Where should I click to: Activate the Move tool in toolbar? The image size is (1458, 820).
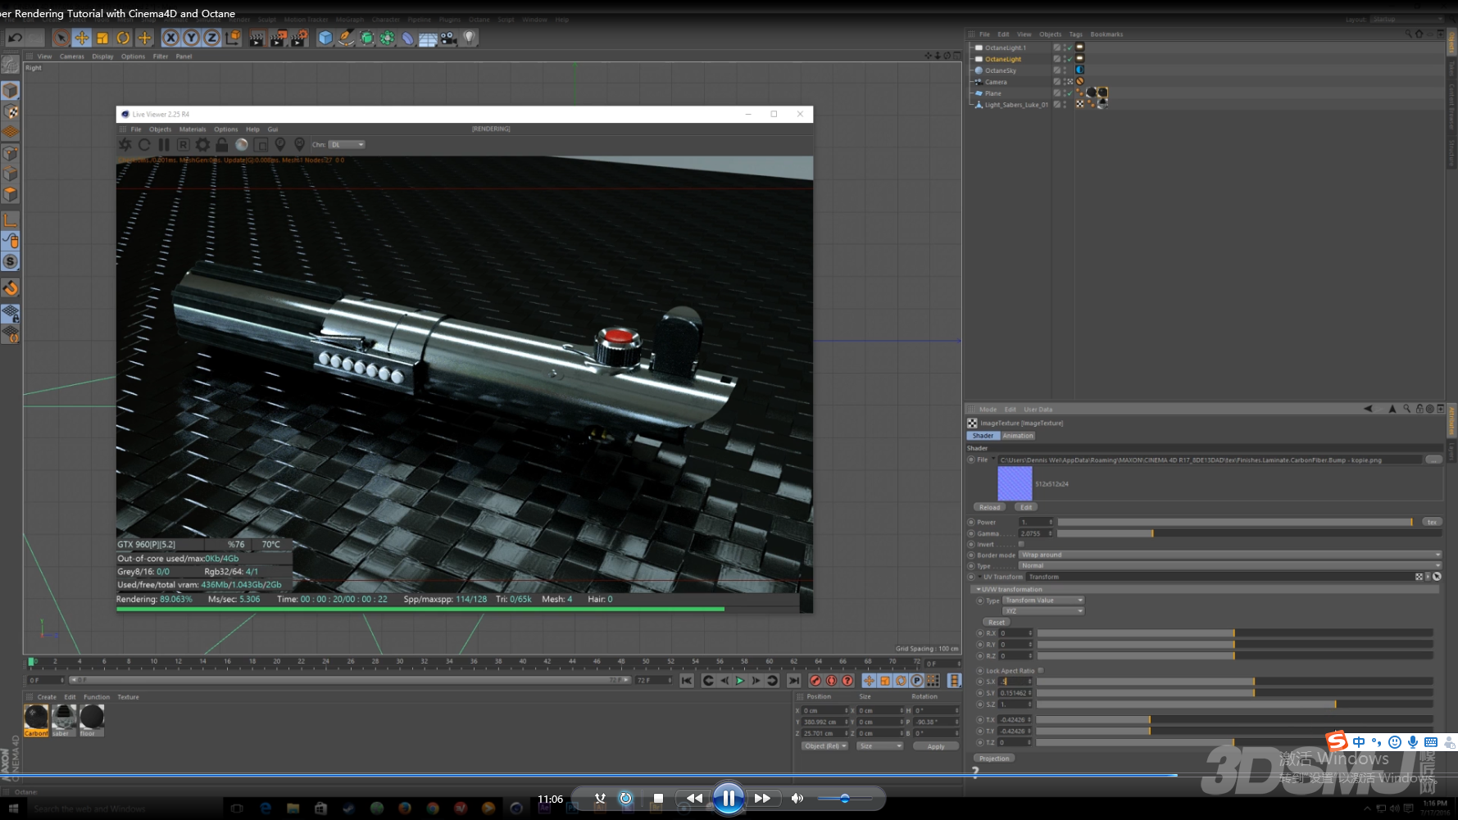82,38
